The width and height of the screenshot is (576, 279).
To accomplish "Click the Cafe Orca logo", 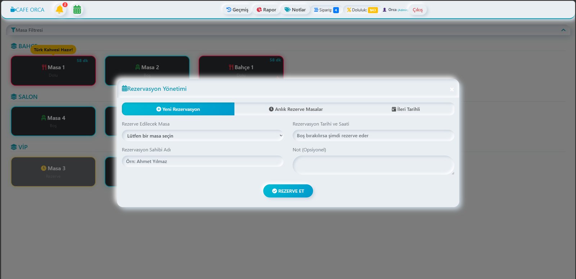I will click(x=27, y=10).
